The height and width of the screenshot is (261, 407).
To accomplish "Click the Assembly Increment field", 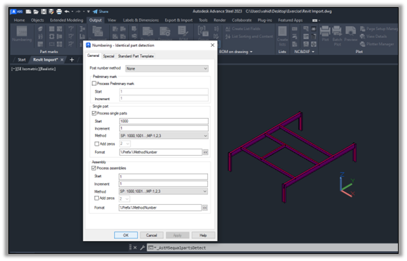I will tap(163, 184).
